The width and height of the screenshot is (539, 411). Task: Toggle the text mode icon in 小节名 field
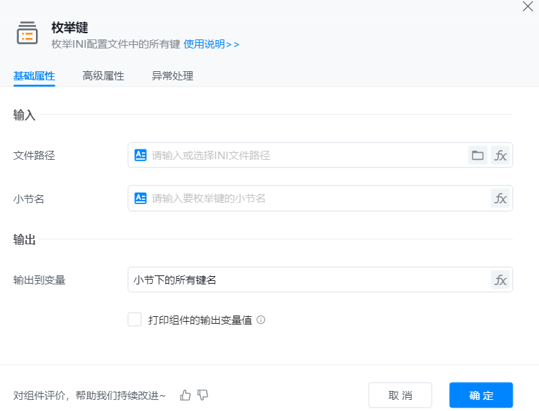140,198
